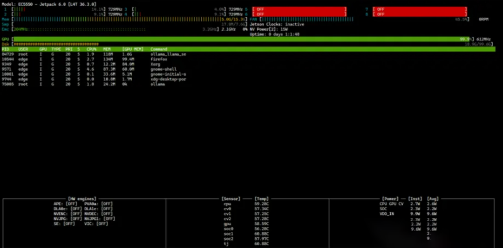Image resolution: width=503 pixels, height=248 pixels.
Task: Select the gnome-initial-s process row
Action: click(94, 74)
